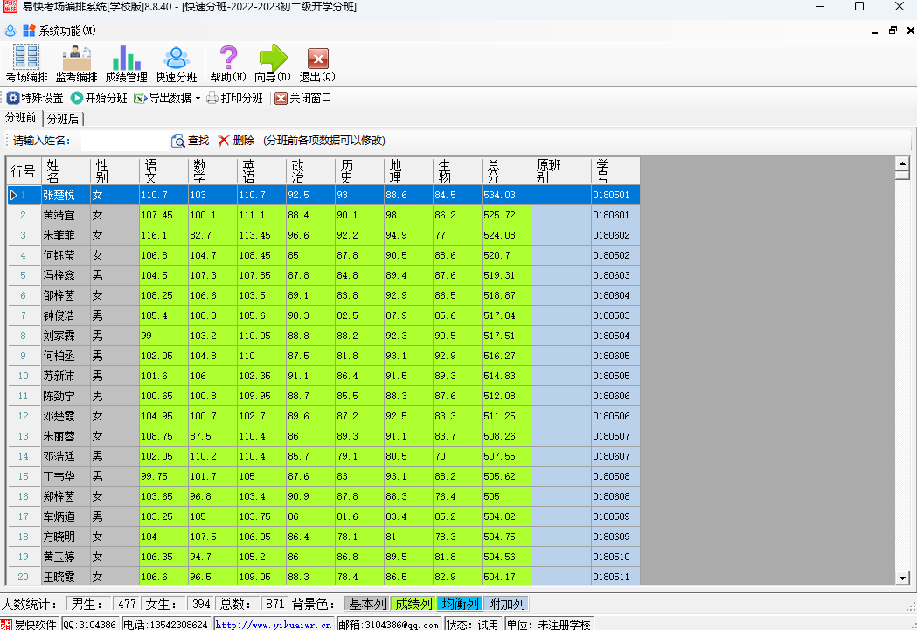The width and height of the screenshot is (917, 630).
Task: Click scrollbar down arrow of the table
Action: 902,578
